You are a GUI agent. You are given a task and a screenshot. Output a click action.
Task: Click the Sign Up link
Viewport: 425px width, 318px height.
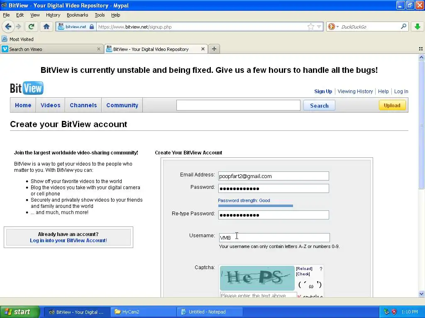point(323,92)
